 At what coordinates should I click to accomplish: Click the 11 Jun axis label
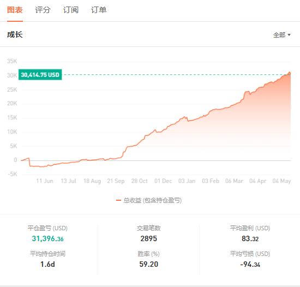coord(45,181)
